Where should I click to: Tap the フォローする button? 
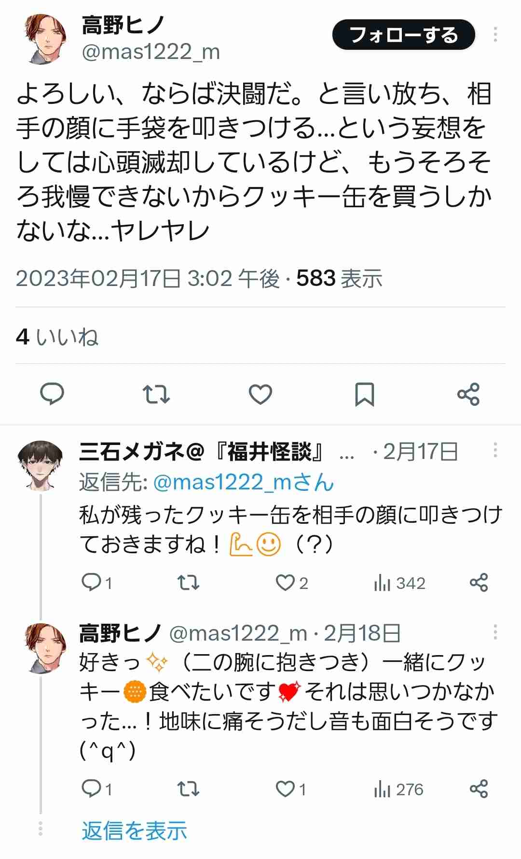click(403, 35)
